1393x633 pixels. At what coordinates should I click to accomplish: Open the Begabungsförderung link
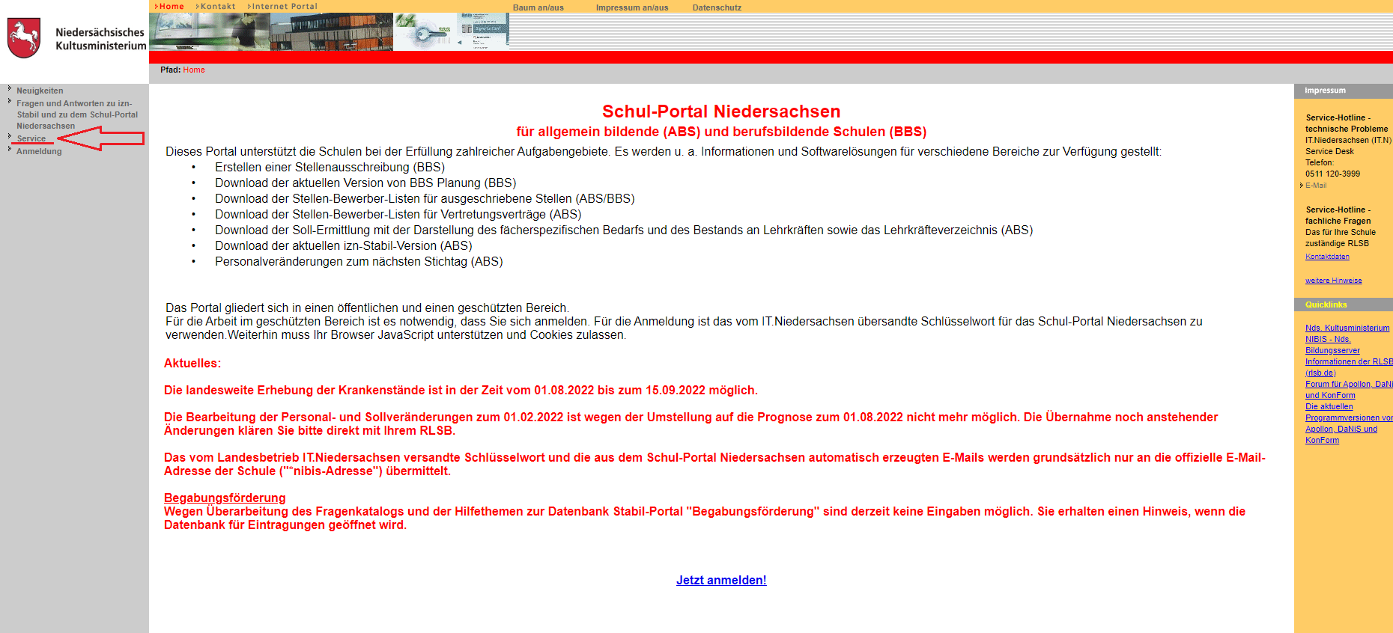225,498
